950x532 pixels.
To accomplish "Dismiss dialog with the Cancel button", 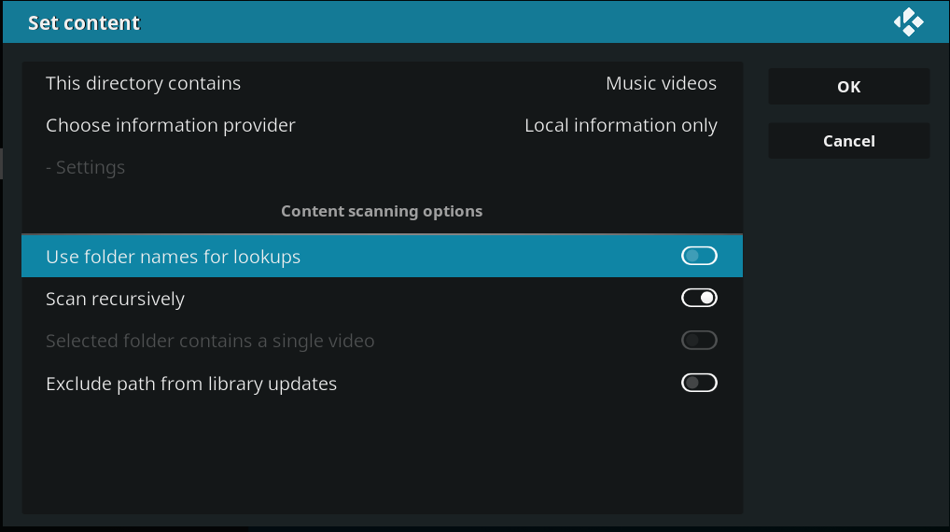I will click(849, 141).
